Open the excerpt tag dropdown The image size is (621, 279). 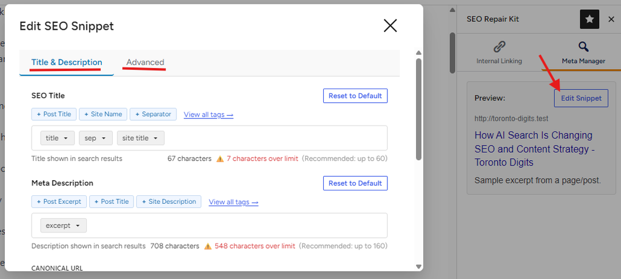63,226
